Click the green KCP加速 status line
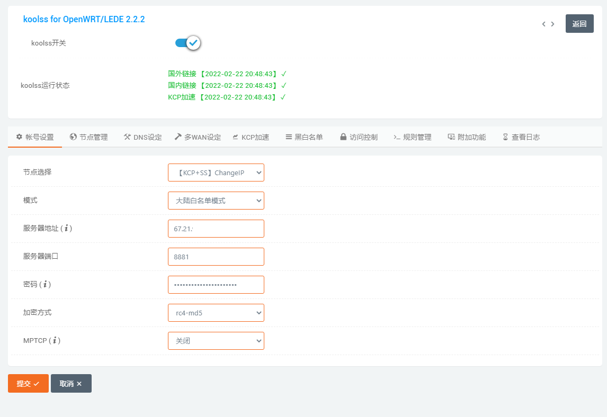Screen dimensions: 607x417 pyautogui.click(x=227, y=97)
